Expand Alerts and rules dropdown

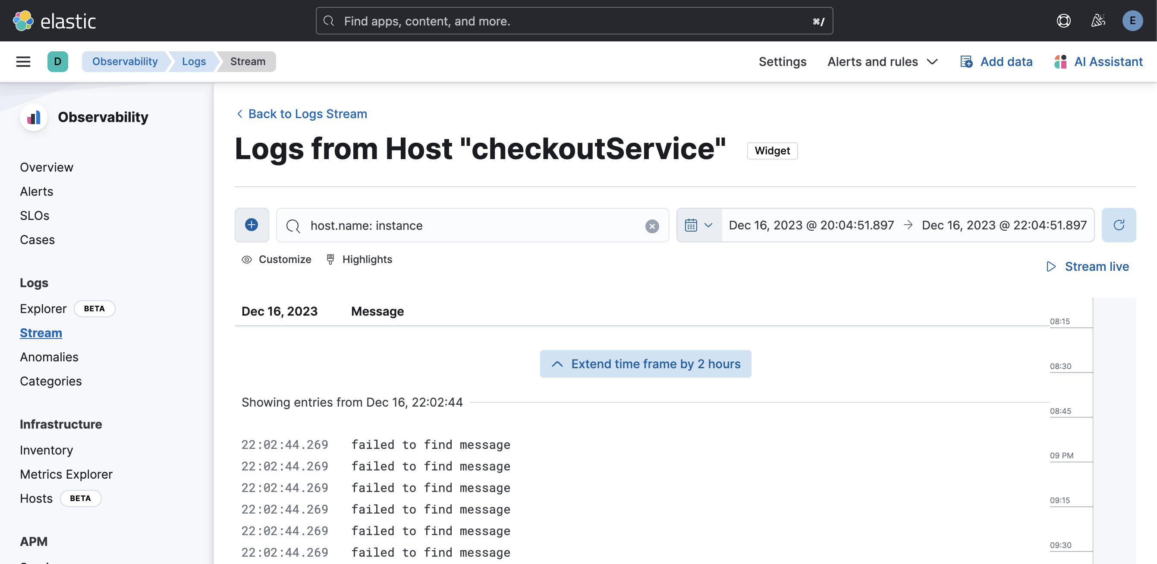(883, 62)
